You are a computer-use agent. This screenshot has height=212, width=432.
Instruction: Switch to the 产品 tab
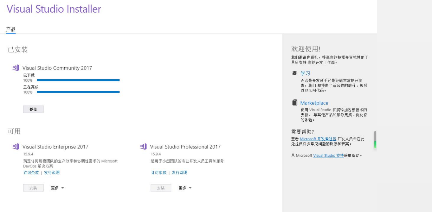tap(11, 29)
